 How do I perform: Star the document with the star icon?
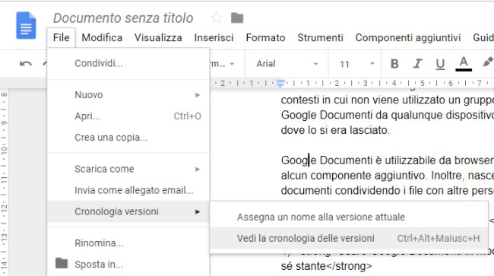click(x=217, y=18)
